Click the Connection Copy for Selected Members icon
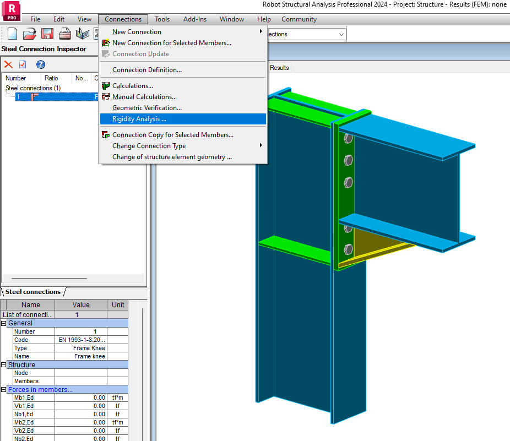This screenshot has width=510, height=441. tap(106, 135)
